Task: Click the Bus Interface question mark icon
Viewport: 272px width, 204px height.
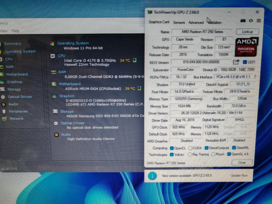Action: tap(255, 77)
